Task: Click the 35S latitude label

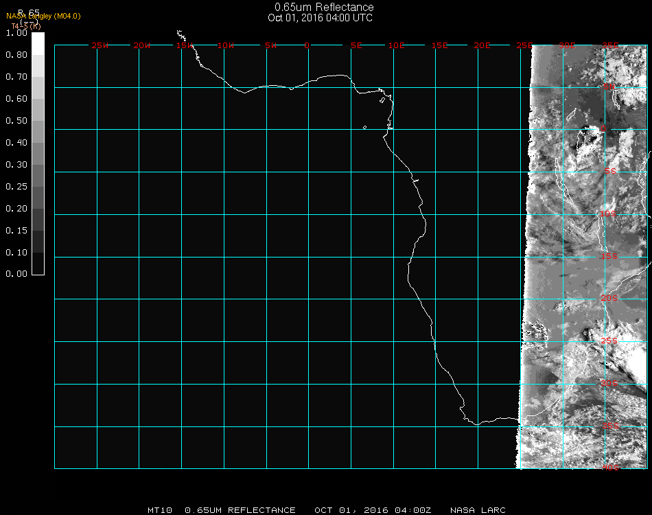Action: click(x=610, y=426)
